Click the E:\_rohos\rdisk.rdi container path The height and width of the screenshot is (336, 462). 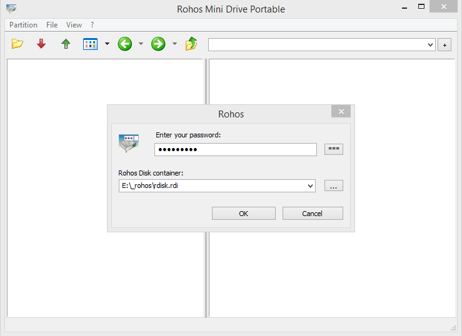pyautogui.click(x=150, y=185)
